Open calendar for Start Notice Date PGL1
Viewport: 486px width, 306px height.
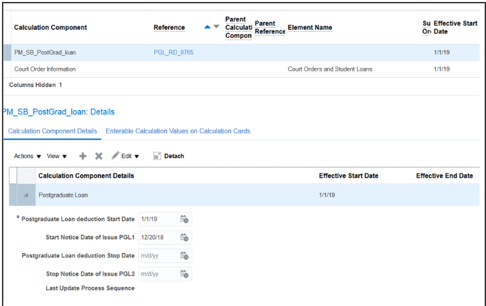[x=185, y=237]
